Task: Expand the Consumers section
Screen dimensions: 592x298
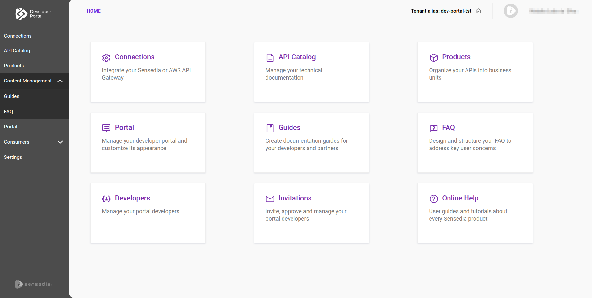Action: pyautogui.click(x=60, y=142)
